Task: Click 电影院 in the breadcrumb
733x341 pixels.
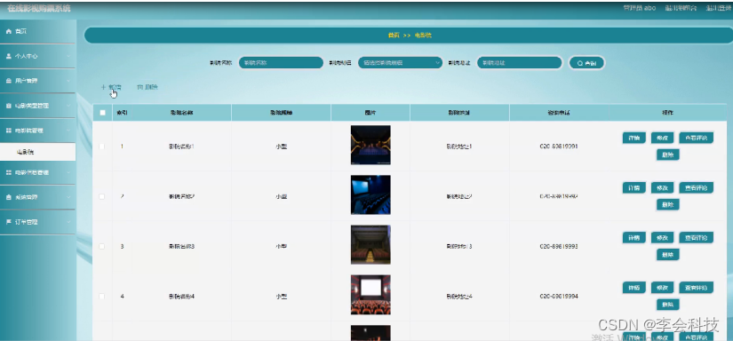Action: [x=423, y=36]
